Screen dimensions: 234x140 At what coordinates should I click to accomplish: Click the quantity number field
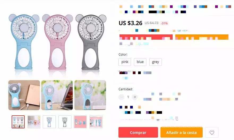click(128, 97)
